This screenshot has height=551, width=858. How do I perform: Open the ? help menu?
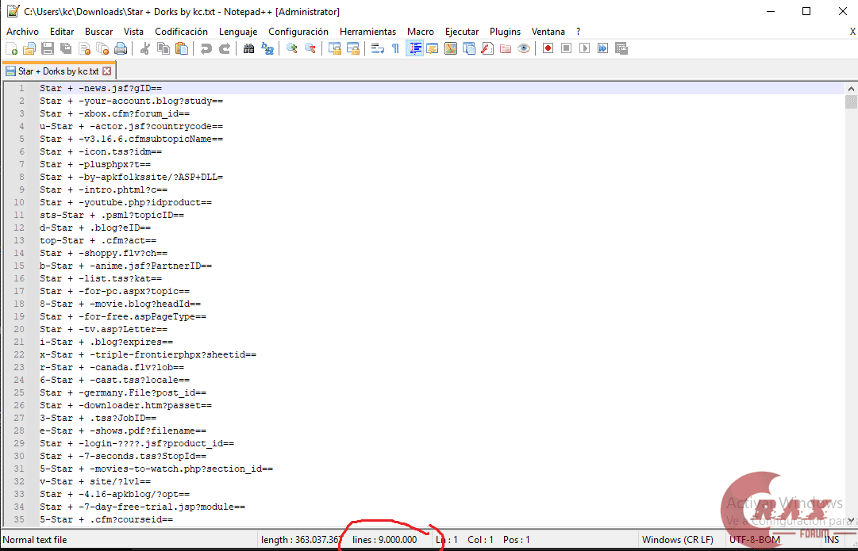tap(579, 32)
